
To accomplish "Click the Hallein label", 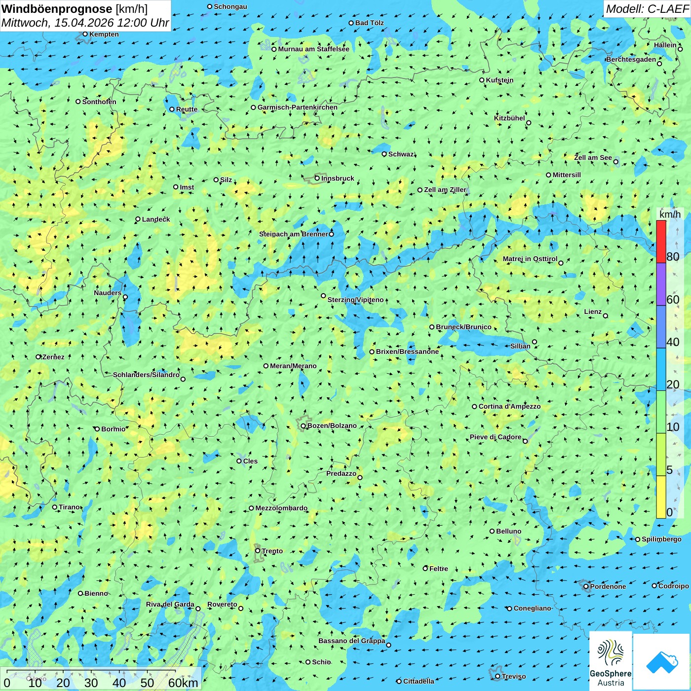I will 665,45.
